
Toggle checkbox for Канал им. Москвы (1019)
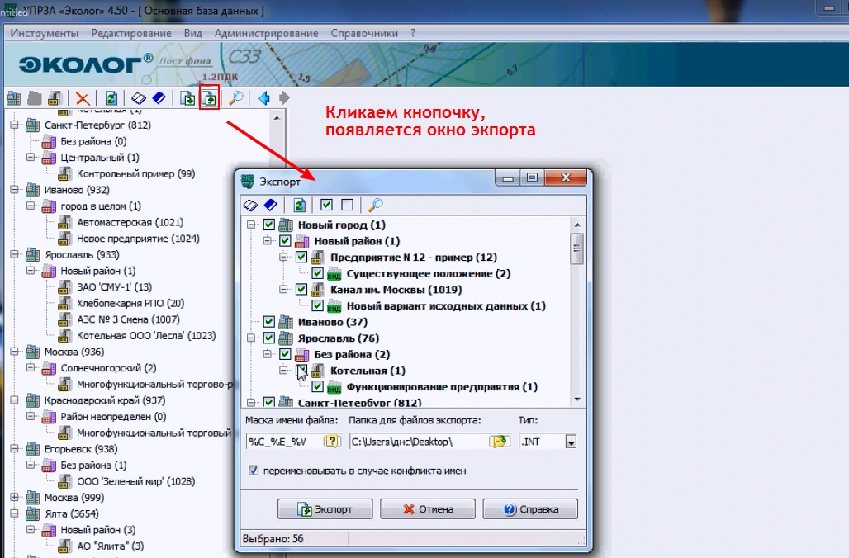(x=301, y=290)
